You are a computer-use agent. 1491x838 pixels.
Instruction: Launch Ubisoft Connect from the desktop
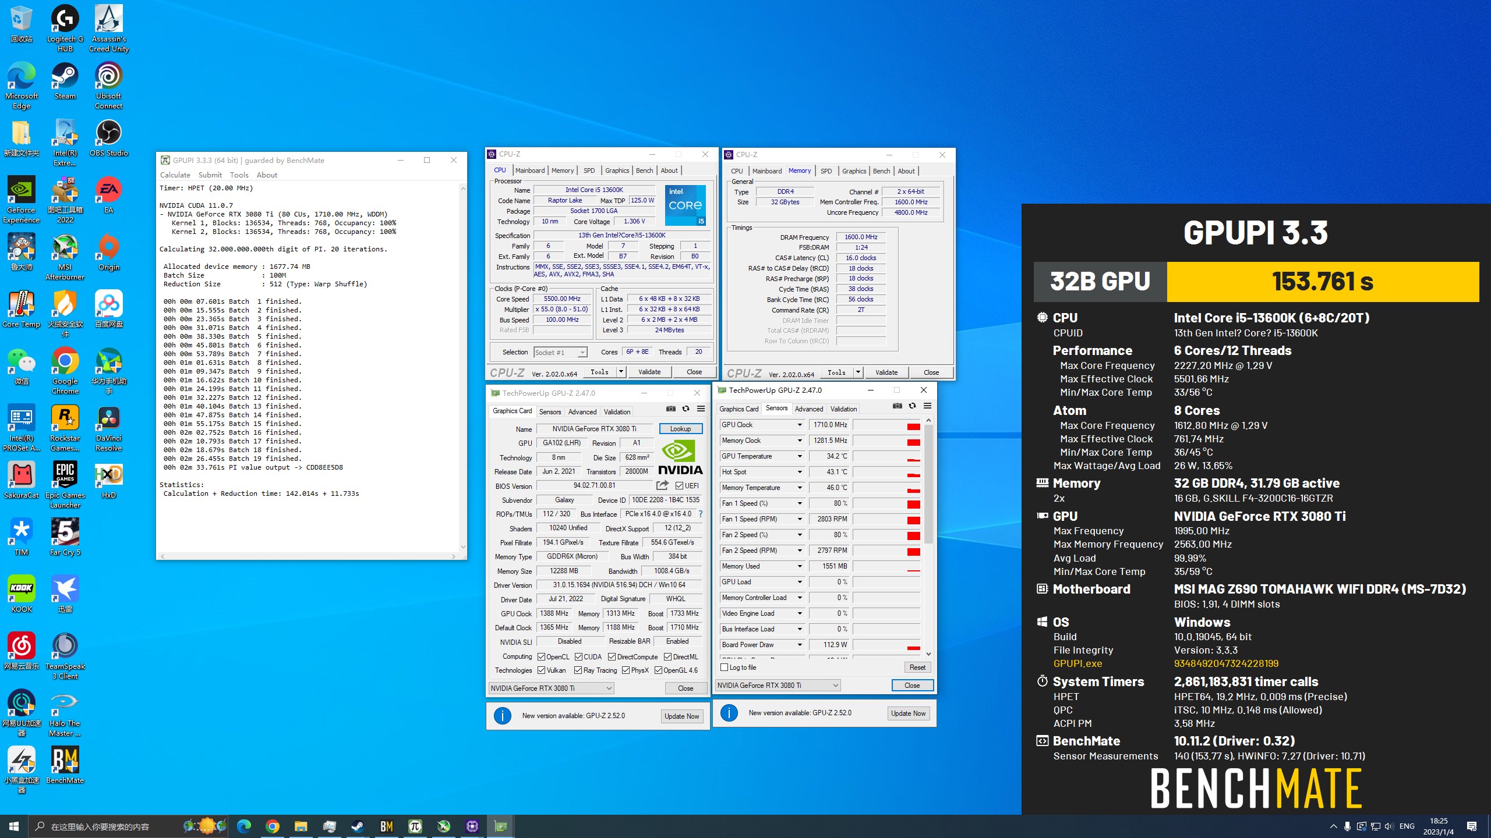coord(109,85)
